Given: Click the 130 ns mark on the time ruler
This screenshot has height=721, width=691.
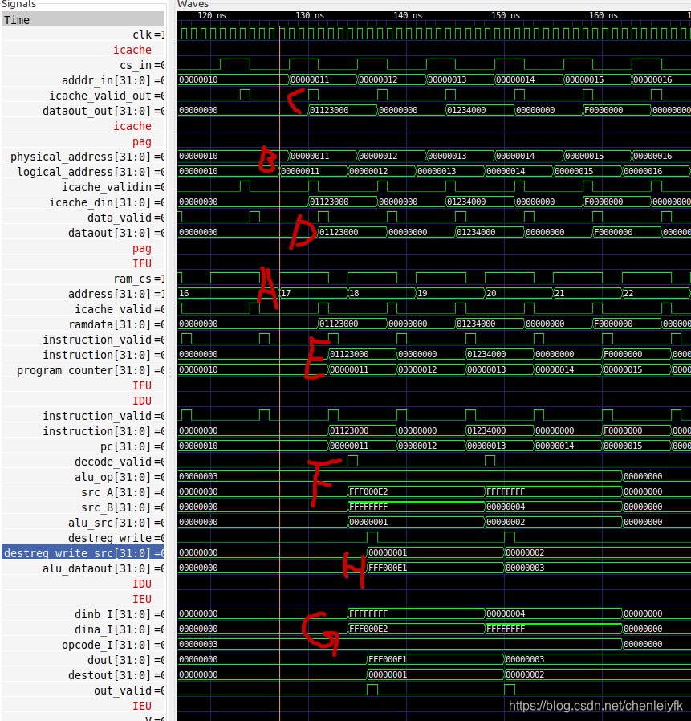Looking at the screenshot, I should tap(310, 15).
